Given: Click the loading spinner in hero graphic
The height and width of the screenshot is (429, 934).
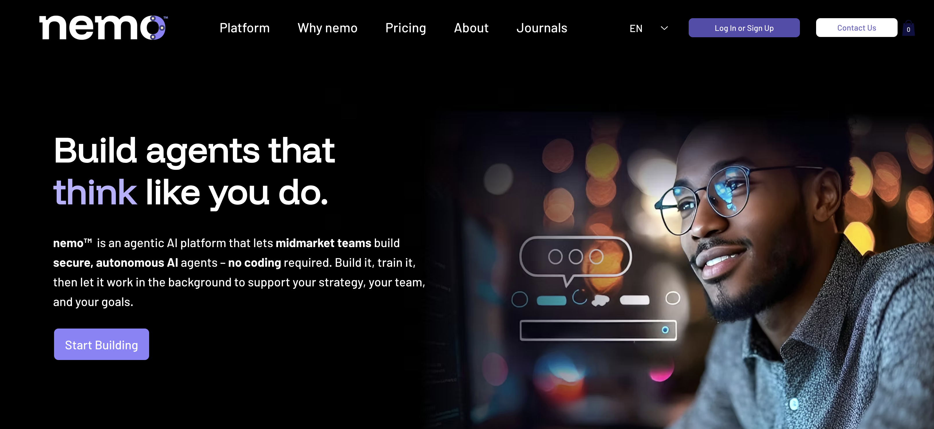Looking at the screenshot, I should click(580, 297).
